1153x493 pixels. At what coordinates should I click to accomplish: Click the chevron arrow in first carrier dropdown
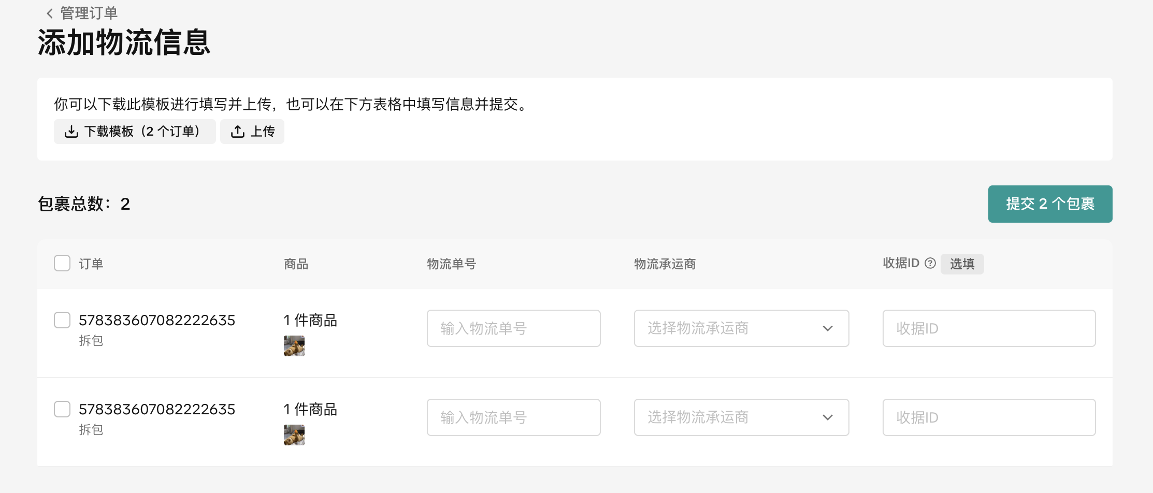click(x=828, y=328)
